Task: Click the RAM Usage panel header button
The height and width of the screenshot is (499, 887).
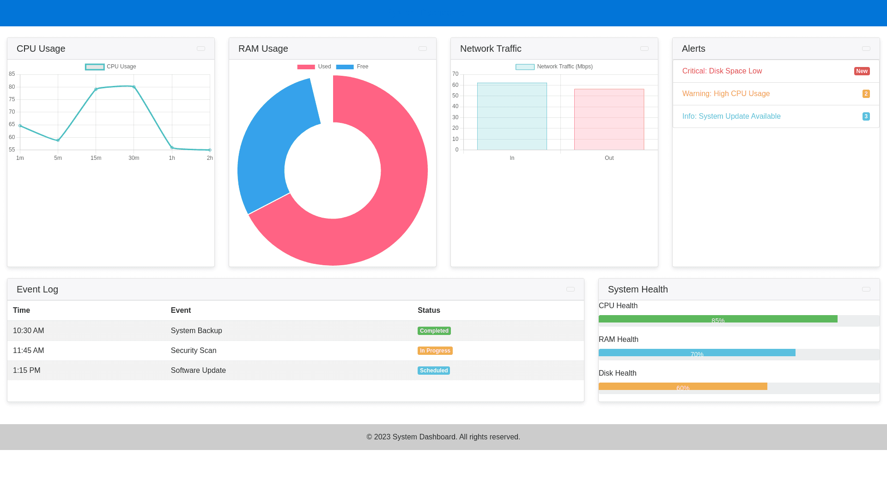Action: pyautogui.click(x=423, y=49)
